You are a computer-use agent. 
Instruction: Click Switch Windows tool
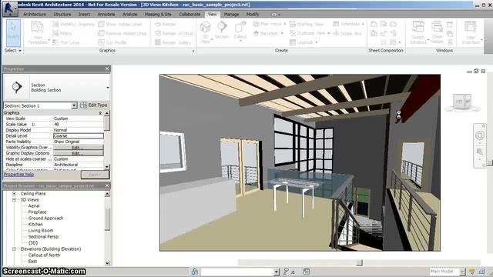click(x=418, y=32)
